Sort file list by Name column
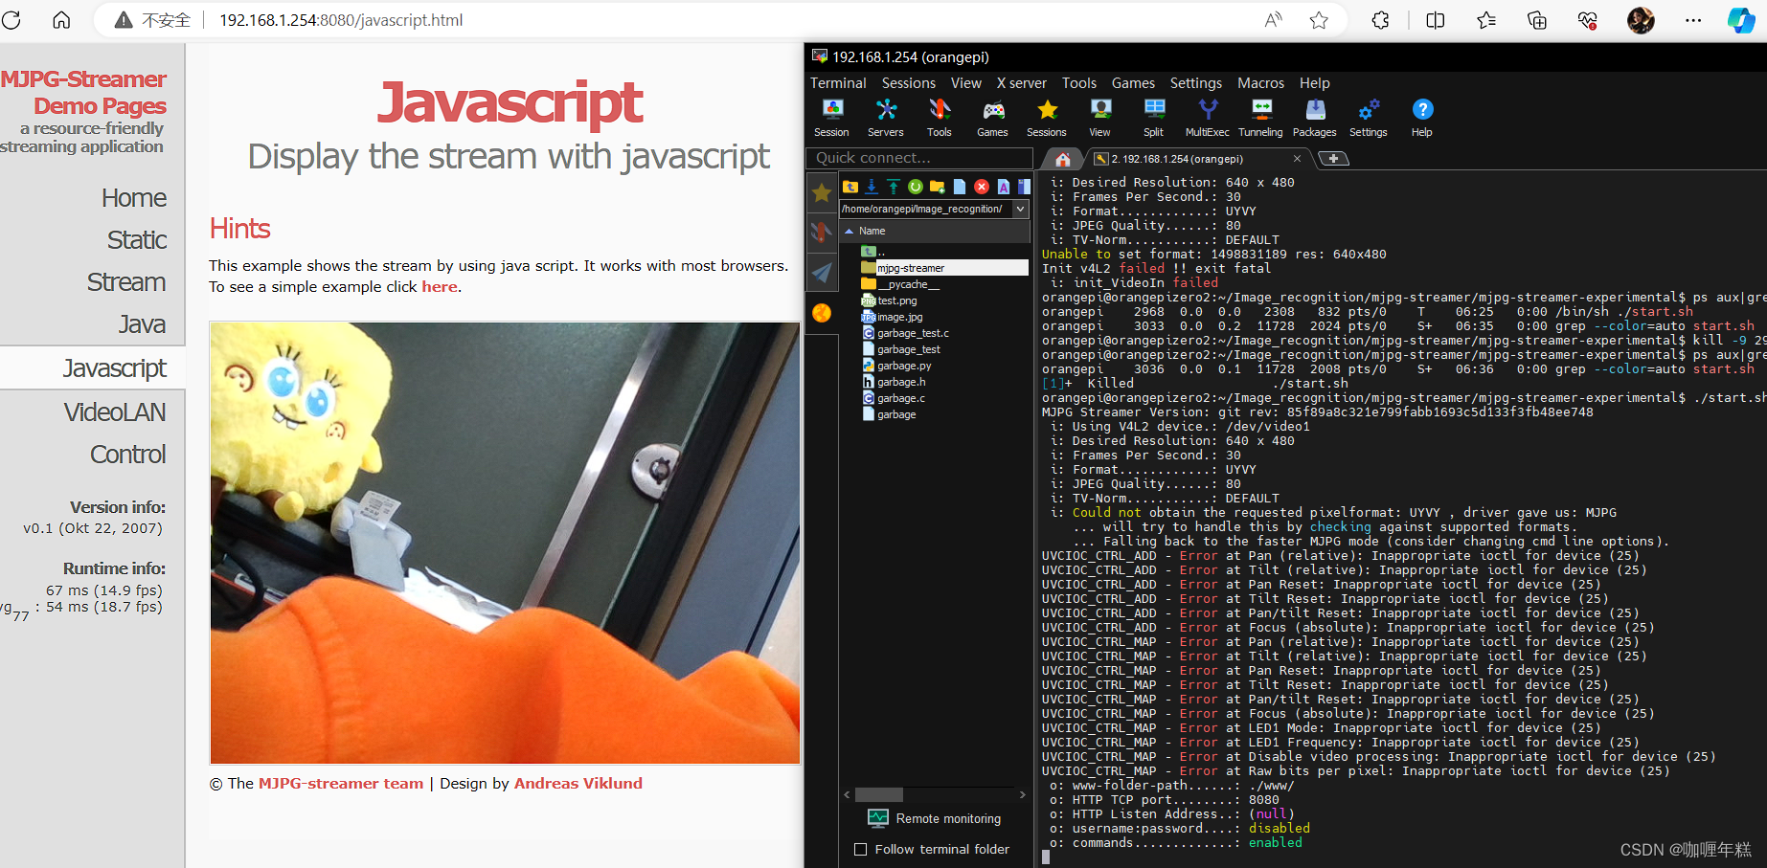This screenshot has height=868, width=1767. coord(936,231)
